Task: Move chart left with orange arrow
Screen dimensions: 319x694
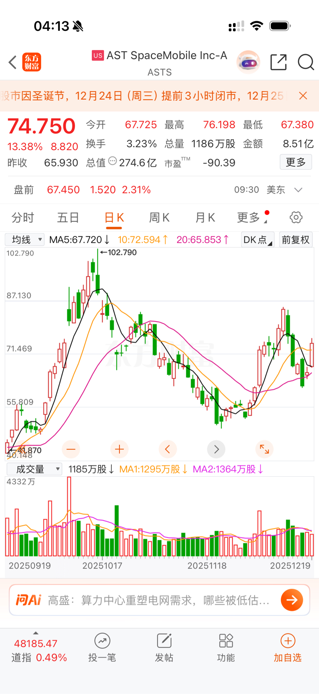Action: click(168, 449)
